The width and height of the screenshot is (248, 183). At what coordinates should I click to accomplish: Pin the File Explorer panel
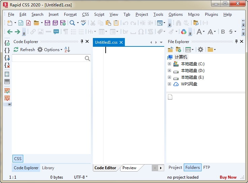[236, 42]
